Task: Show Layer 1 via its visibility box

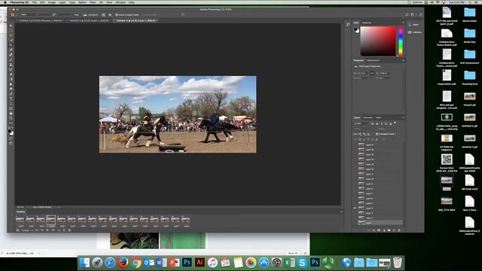Action: [x=355, y=223]
